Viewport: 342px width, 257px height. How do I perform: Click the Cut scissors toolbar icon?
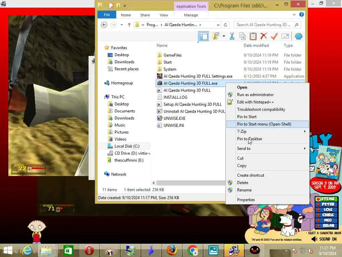(232, 36)
